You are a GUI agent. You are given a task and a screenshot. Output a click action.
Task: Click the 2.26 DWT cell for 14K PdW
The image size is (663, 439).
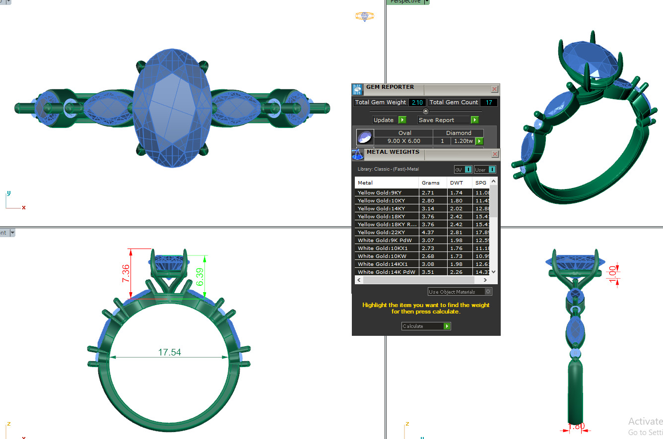click(460, 272)
